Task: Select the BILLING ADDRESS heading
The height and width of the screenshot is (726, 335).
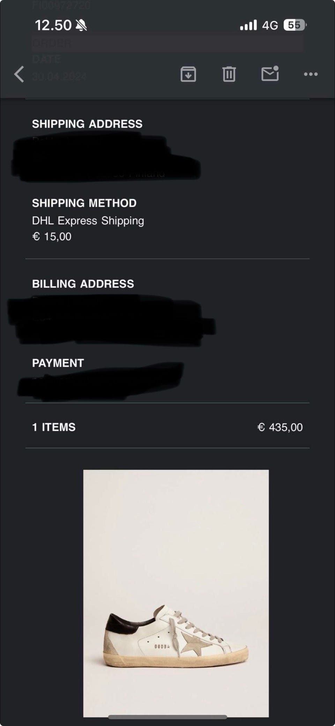Action: coord(83,284)
